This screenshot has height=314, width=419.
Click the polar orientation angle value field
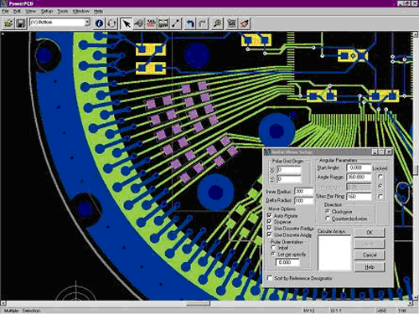tap(287, 262)
